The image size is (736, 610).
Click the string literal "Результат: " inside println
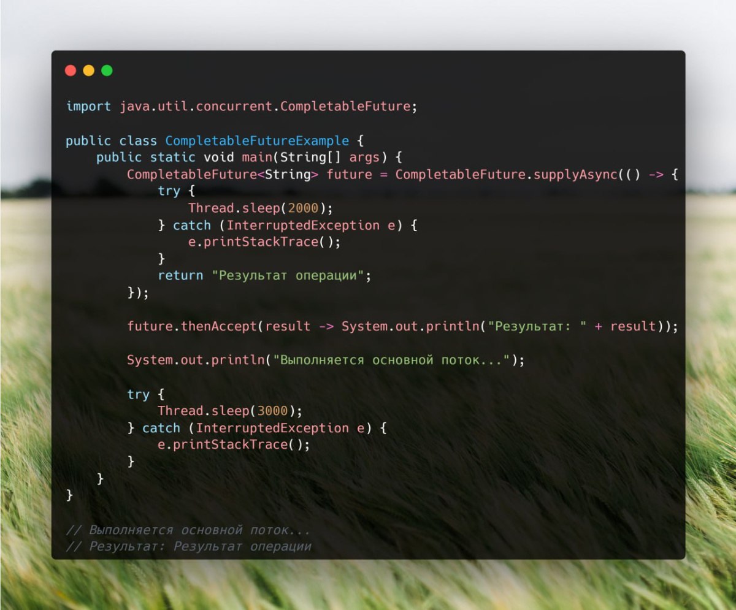point(537,327)
